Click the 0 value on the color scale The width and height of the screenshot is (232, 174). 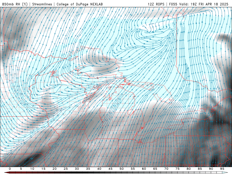pyautogui.click(x=10, y=169)
